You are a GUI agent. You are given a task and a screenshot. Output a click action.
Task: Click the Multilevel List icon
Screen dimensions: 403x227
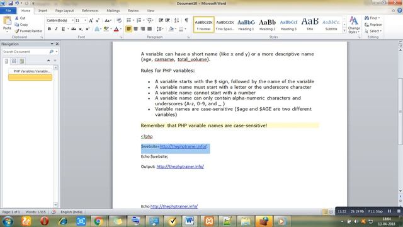tap(149, 21)
